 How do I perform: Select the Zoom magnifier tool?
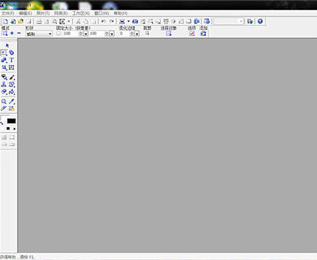[4, 101]
